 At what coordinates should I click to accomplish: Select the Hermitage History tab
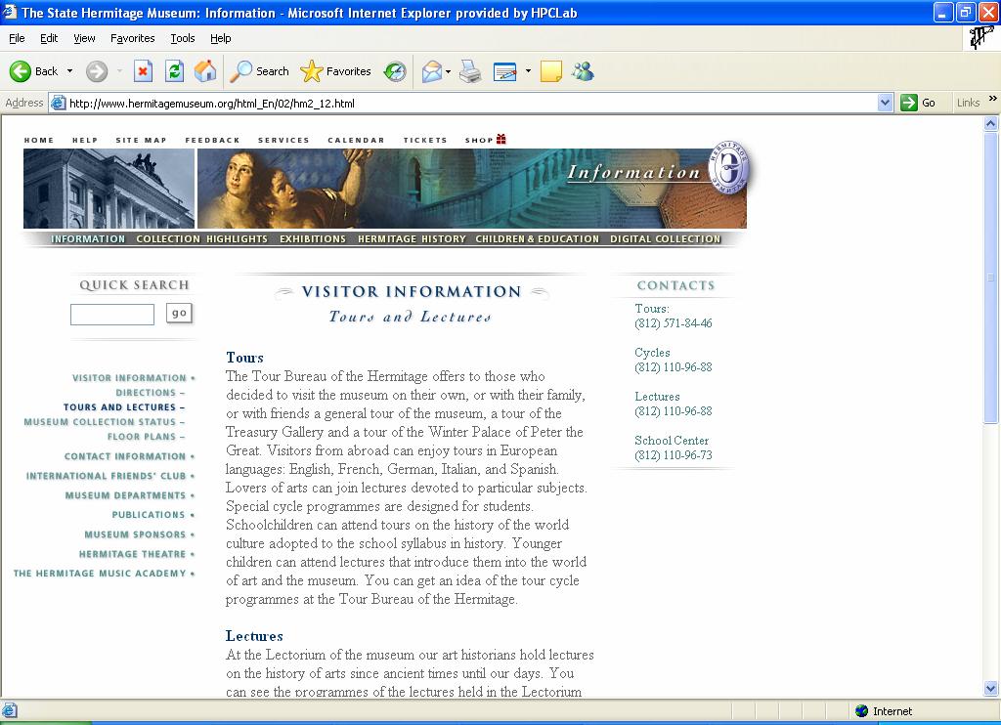(x=412, y=238)
